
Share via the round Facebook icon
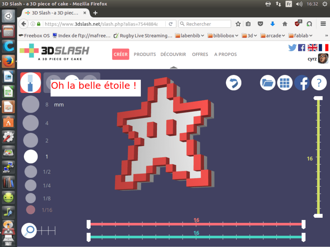coord(302,83)
